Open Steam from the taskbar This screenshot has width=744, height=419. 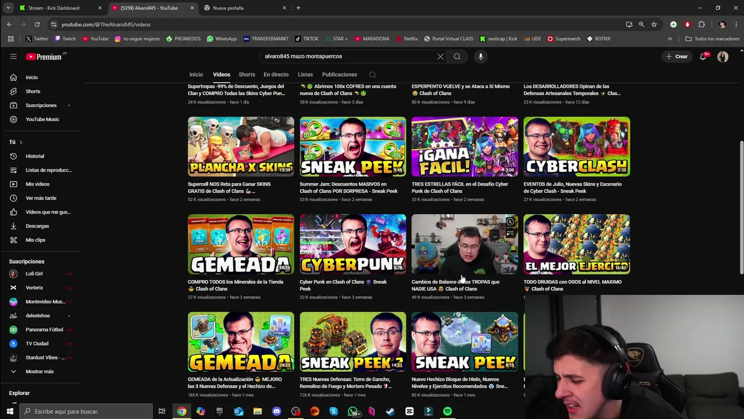pos(391,411)
